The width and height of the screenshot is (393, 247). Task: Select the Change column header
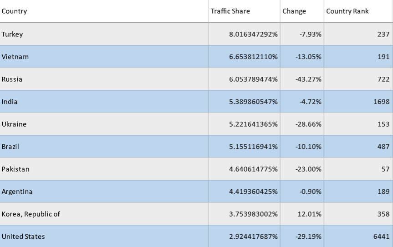point(294,11)
